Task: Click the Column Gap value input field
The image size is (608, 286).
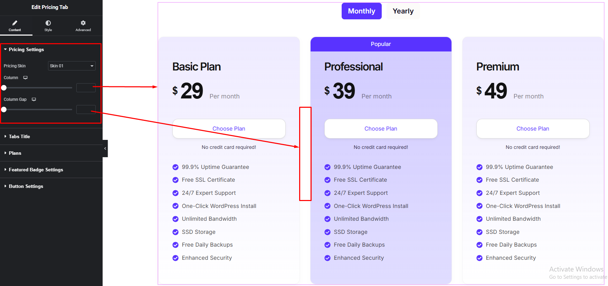Action: tap(86, 109)
